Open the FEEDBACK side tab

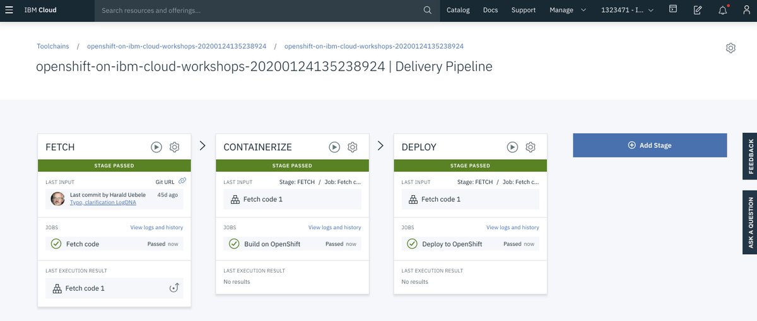pos(750,157)
